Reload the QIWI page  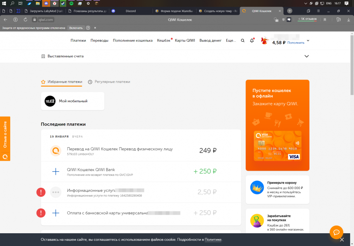[25, 19]
